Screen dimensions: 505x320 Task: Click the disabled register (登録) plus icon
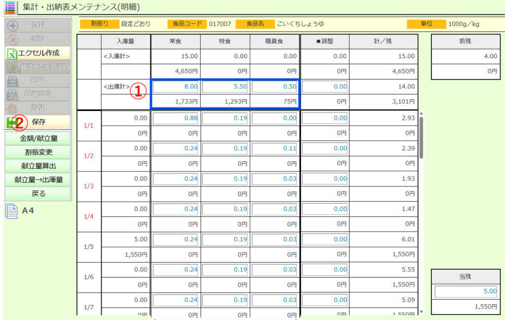point(13,26)
